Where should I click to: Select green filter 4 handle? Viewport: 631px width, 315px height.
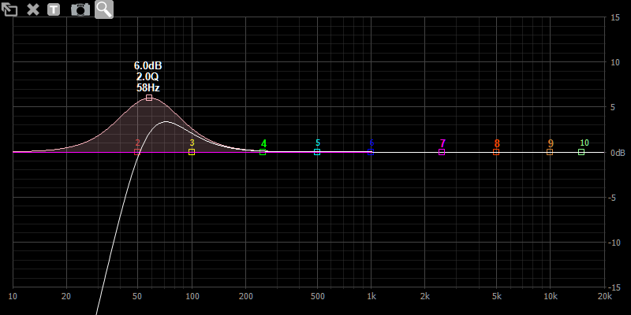pyautogui.click(x=263, y=152)
